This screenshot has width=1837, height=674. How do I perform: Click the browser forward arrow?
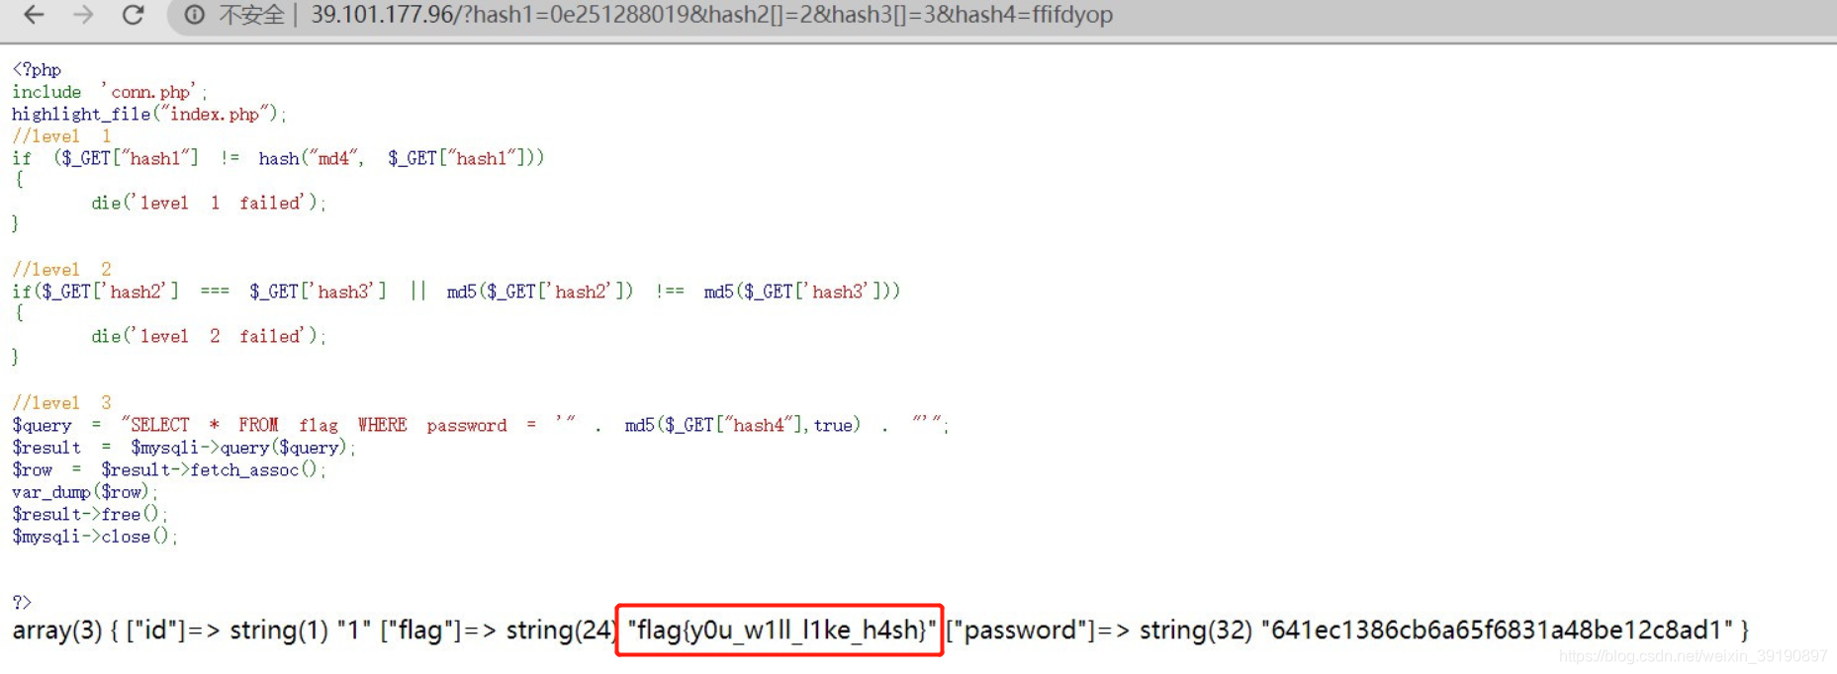[83, 15]
